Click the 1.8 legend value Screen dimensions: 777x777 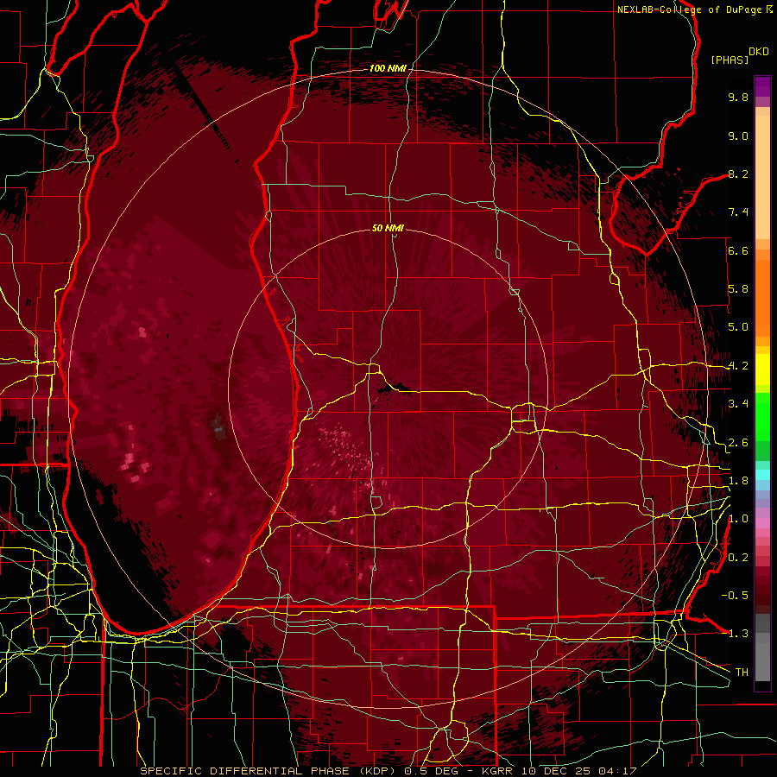(738, 481)
